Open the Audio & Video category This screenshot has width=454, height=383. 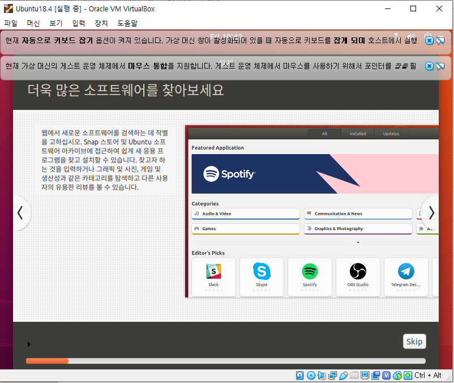(x=246, y=214)
